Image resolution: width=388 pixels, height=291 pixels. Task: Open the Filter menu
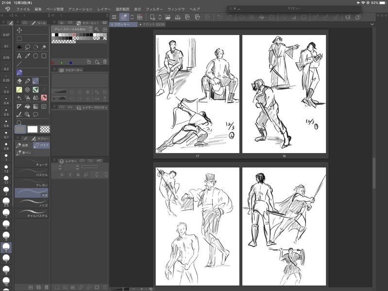pos(154,9)
